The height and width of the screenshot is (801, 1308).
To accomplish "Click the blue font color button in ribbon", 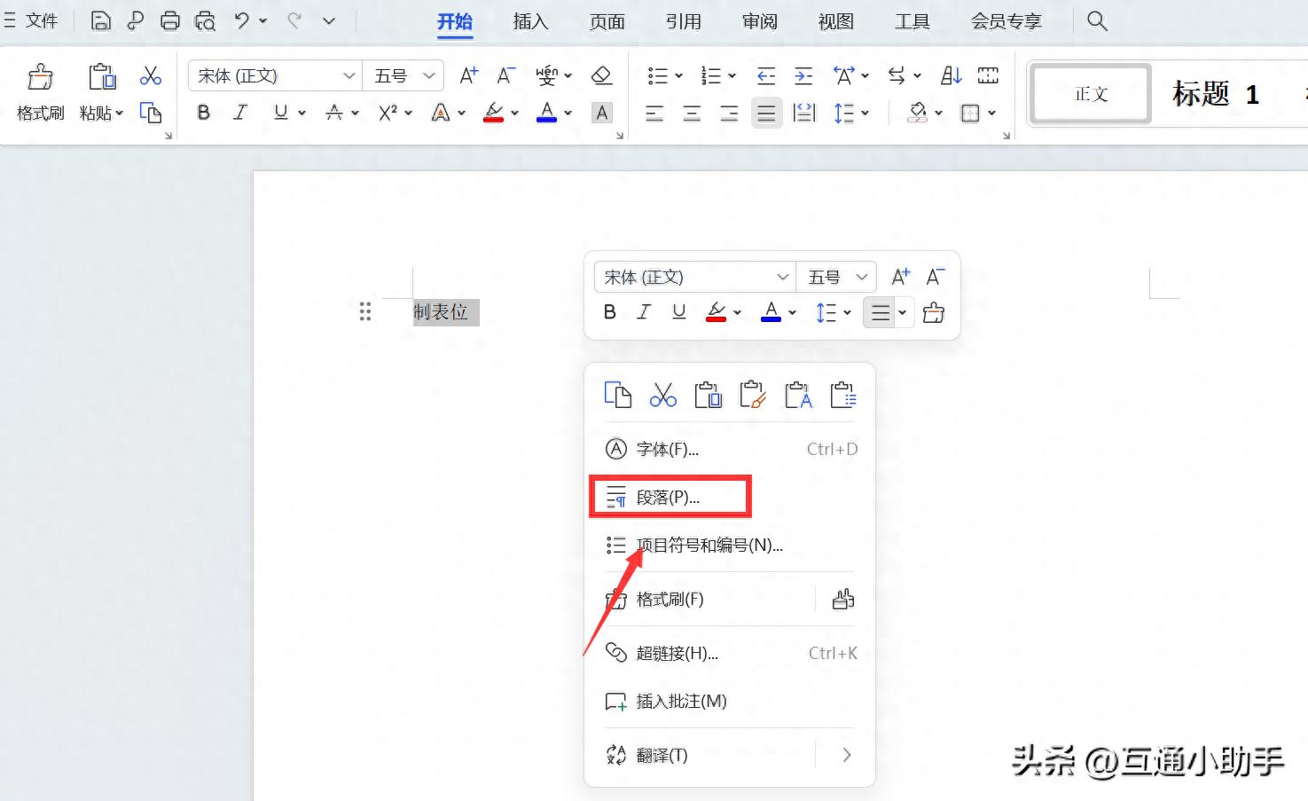I will [x=547, y=113].
